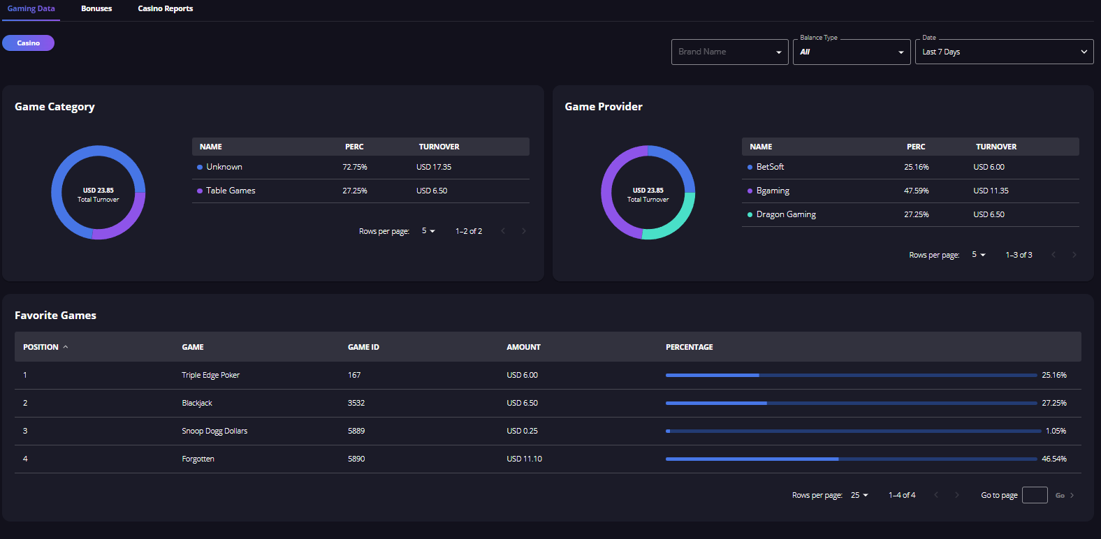Click the Position column sort arrow

click(66, 347)
